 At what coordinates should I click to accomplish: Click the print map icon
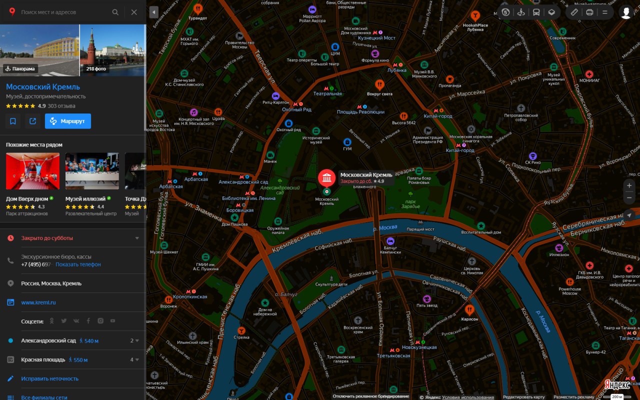(589, 12)
